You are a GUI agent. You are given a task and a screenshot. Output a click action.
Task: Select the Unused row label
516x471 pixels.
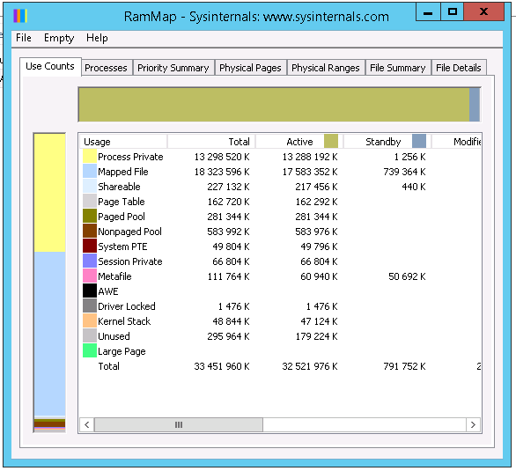[114, 336]
